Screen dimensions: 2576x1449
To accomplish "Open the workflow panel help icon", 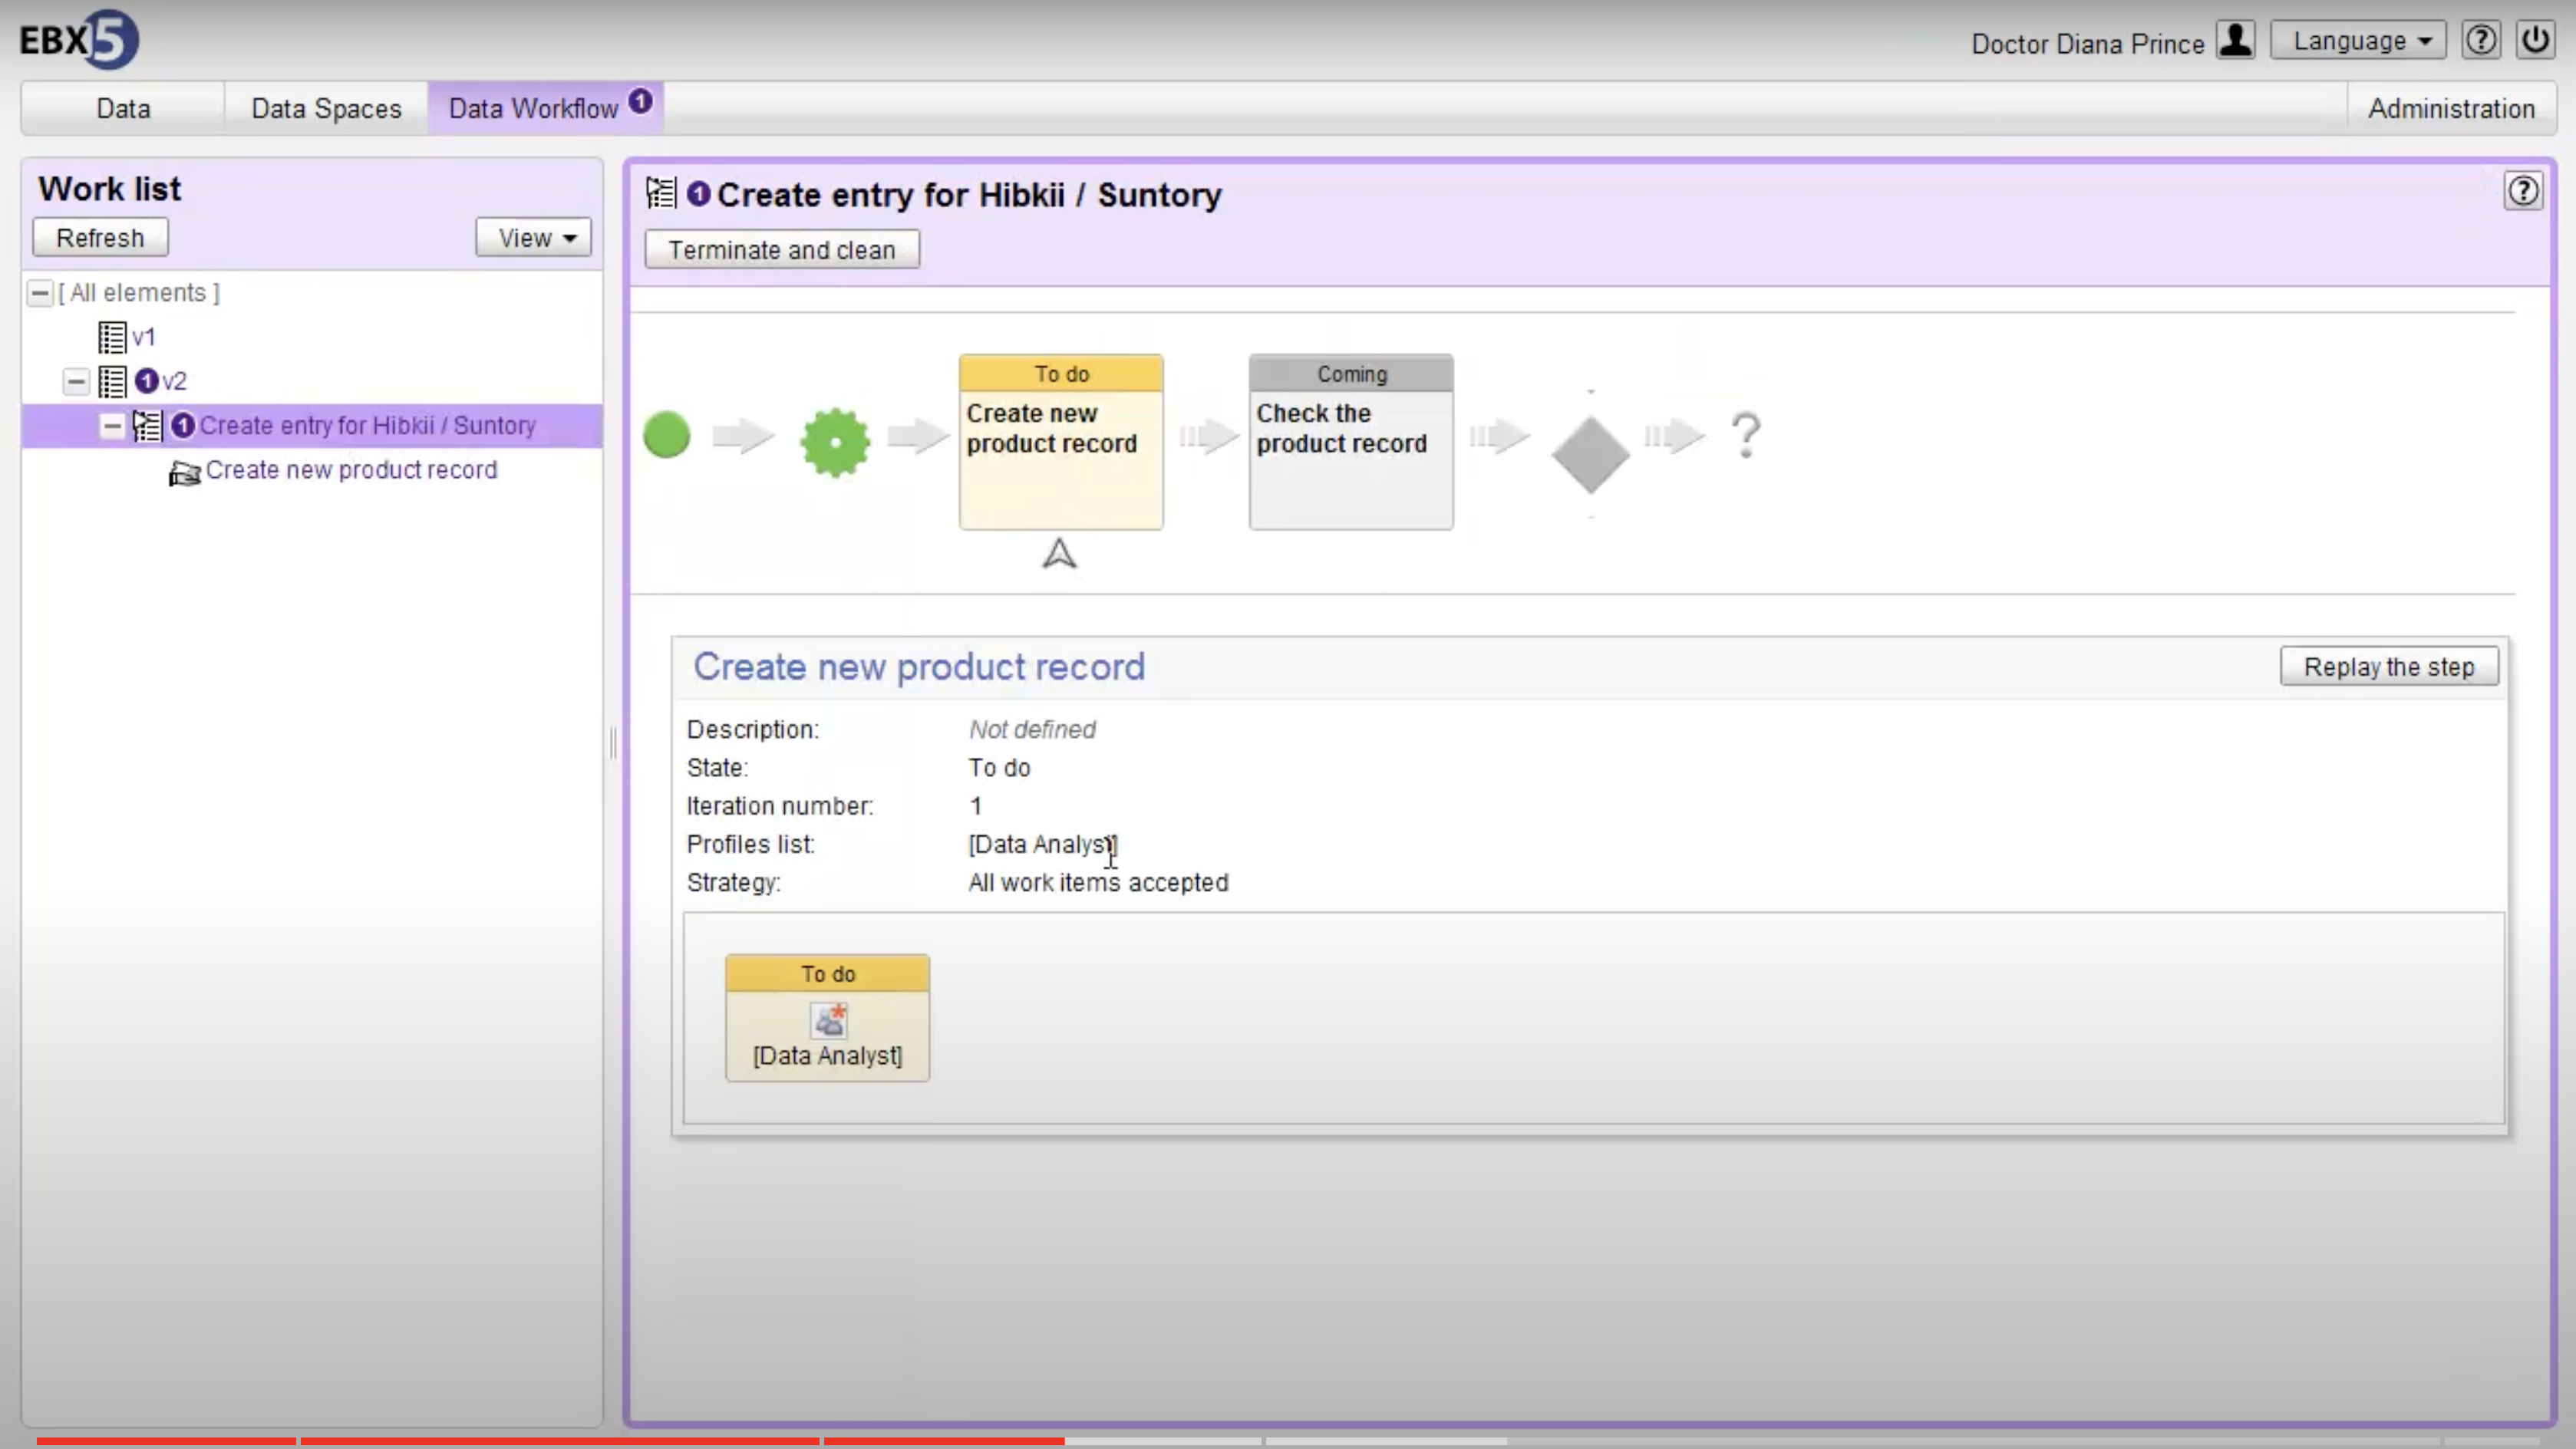I will point(2523,191).
